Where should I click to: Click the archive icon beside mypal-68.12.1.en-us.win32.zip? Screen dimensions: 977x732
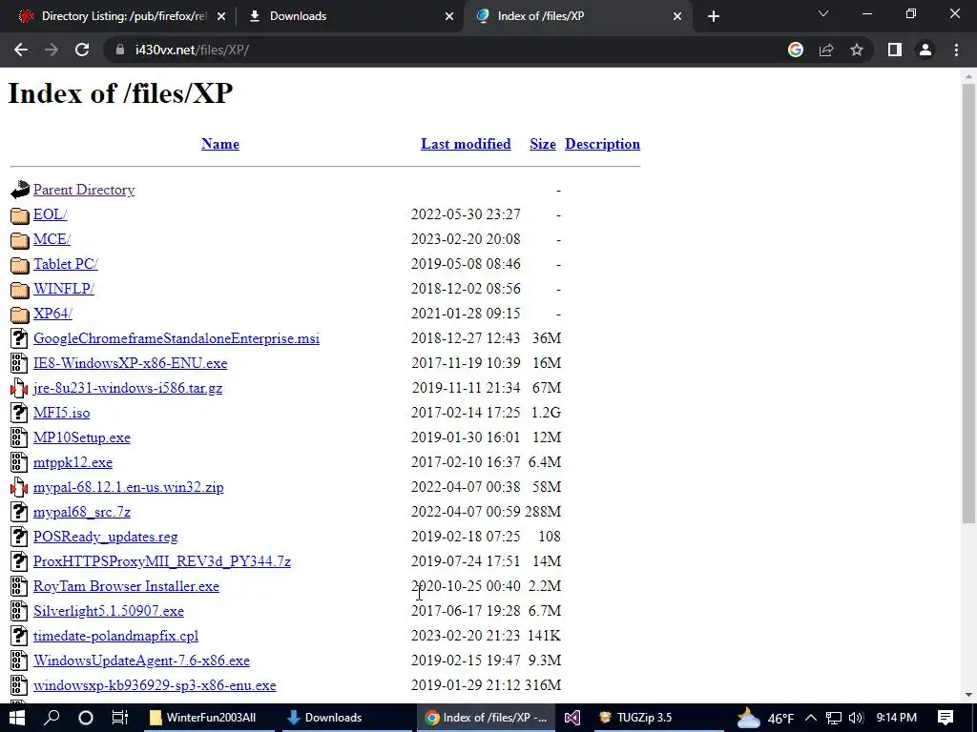(x=19, y=487)
